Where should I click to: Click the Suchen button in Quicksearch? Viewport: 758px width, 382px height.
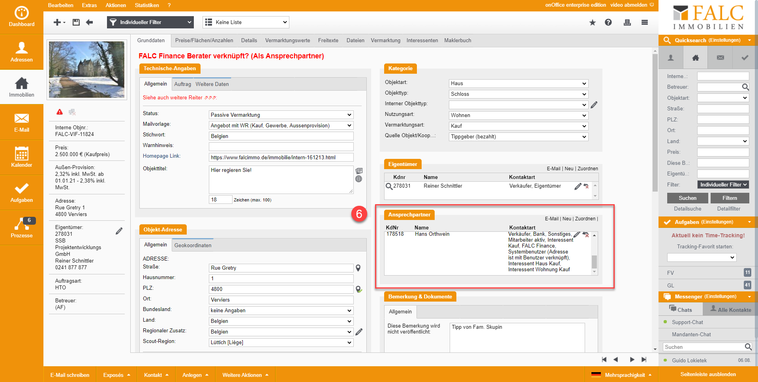coord(687,198)
